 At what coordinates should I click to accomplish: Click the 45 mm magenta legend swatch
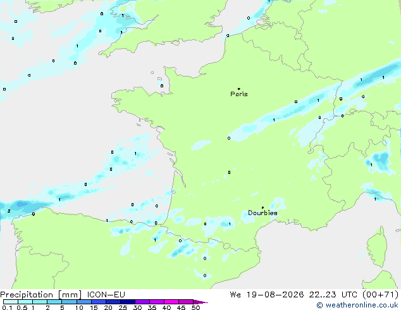[186, 302]
